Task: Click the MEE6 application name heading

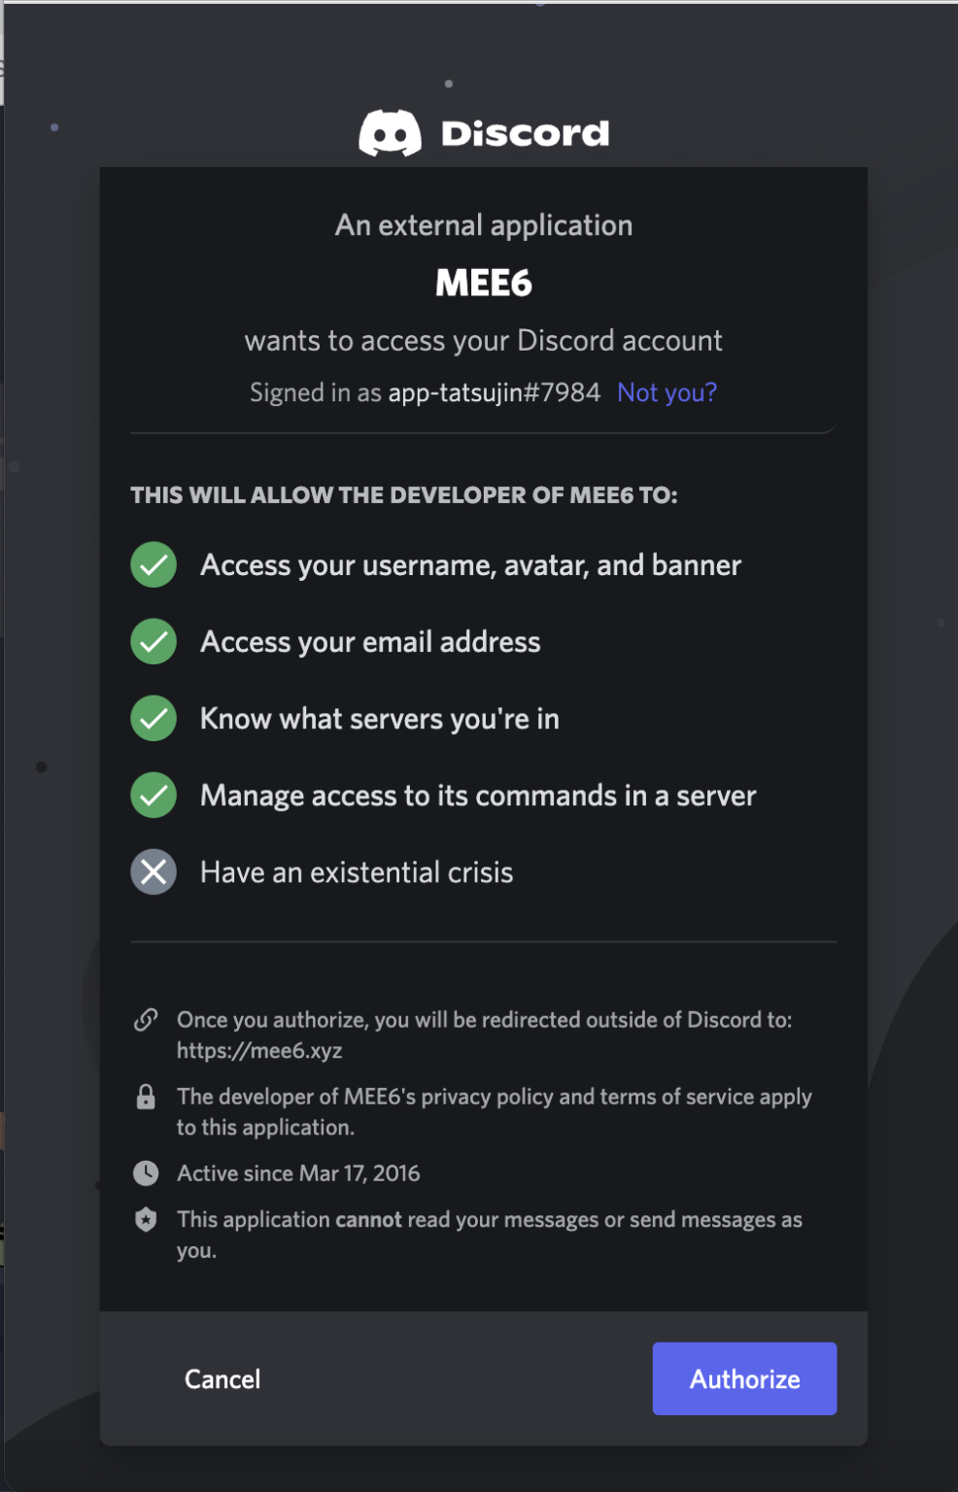Action: pyautogui.click(x=484, y=284)
